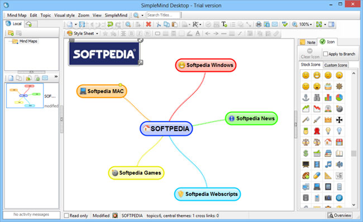Select the sword stock icon

pyautogui.click(x=317, y=120)
